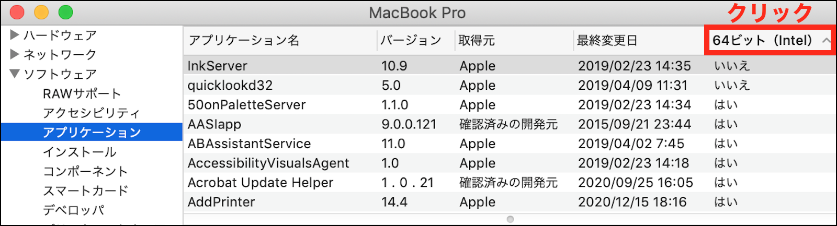This screenshot has width=837, height=226.
Task: Select the quicklookd32 application row
Action: (230, 85)
